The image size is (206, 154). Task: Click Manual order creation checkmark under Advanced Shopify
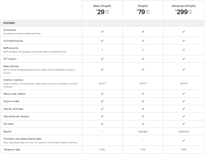(x=184, y=94)
